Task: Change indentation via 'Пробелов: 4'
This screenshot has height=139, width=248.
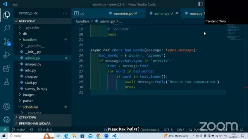Action: tap(150, 130)
